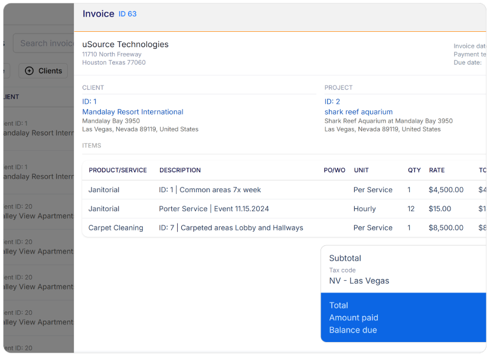The height and width of the screenshot is (355, 490).
Task: Open the Invoice ID 63 link
Action: tap(128, 14)
